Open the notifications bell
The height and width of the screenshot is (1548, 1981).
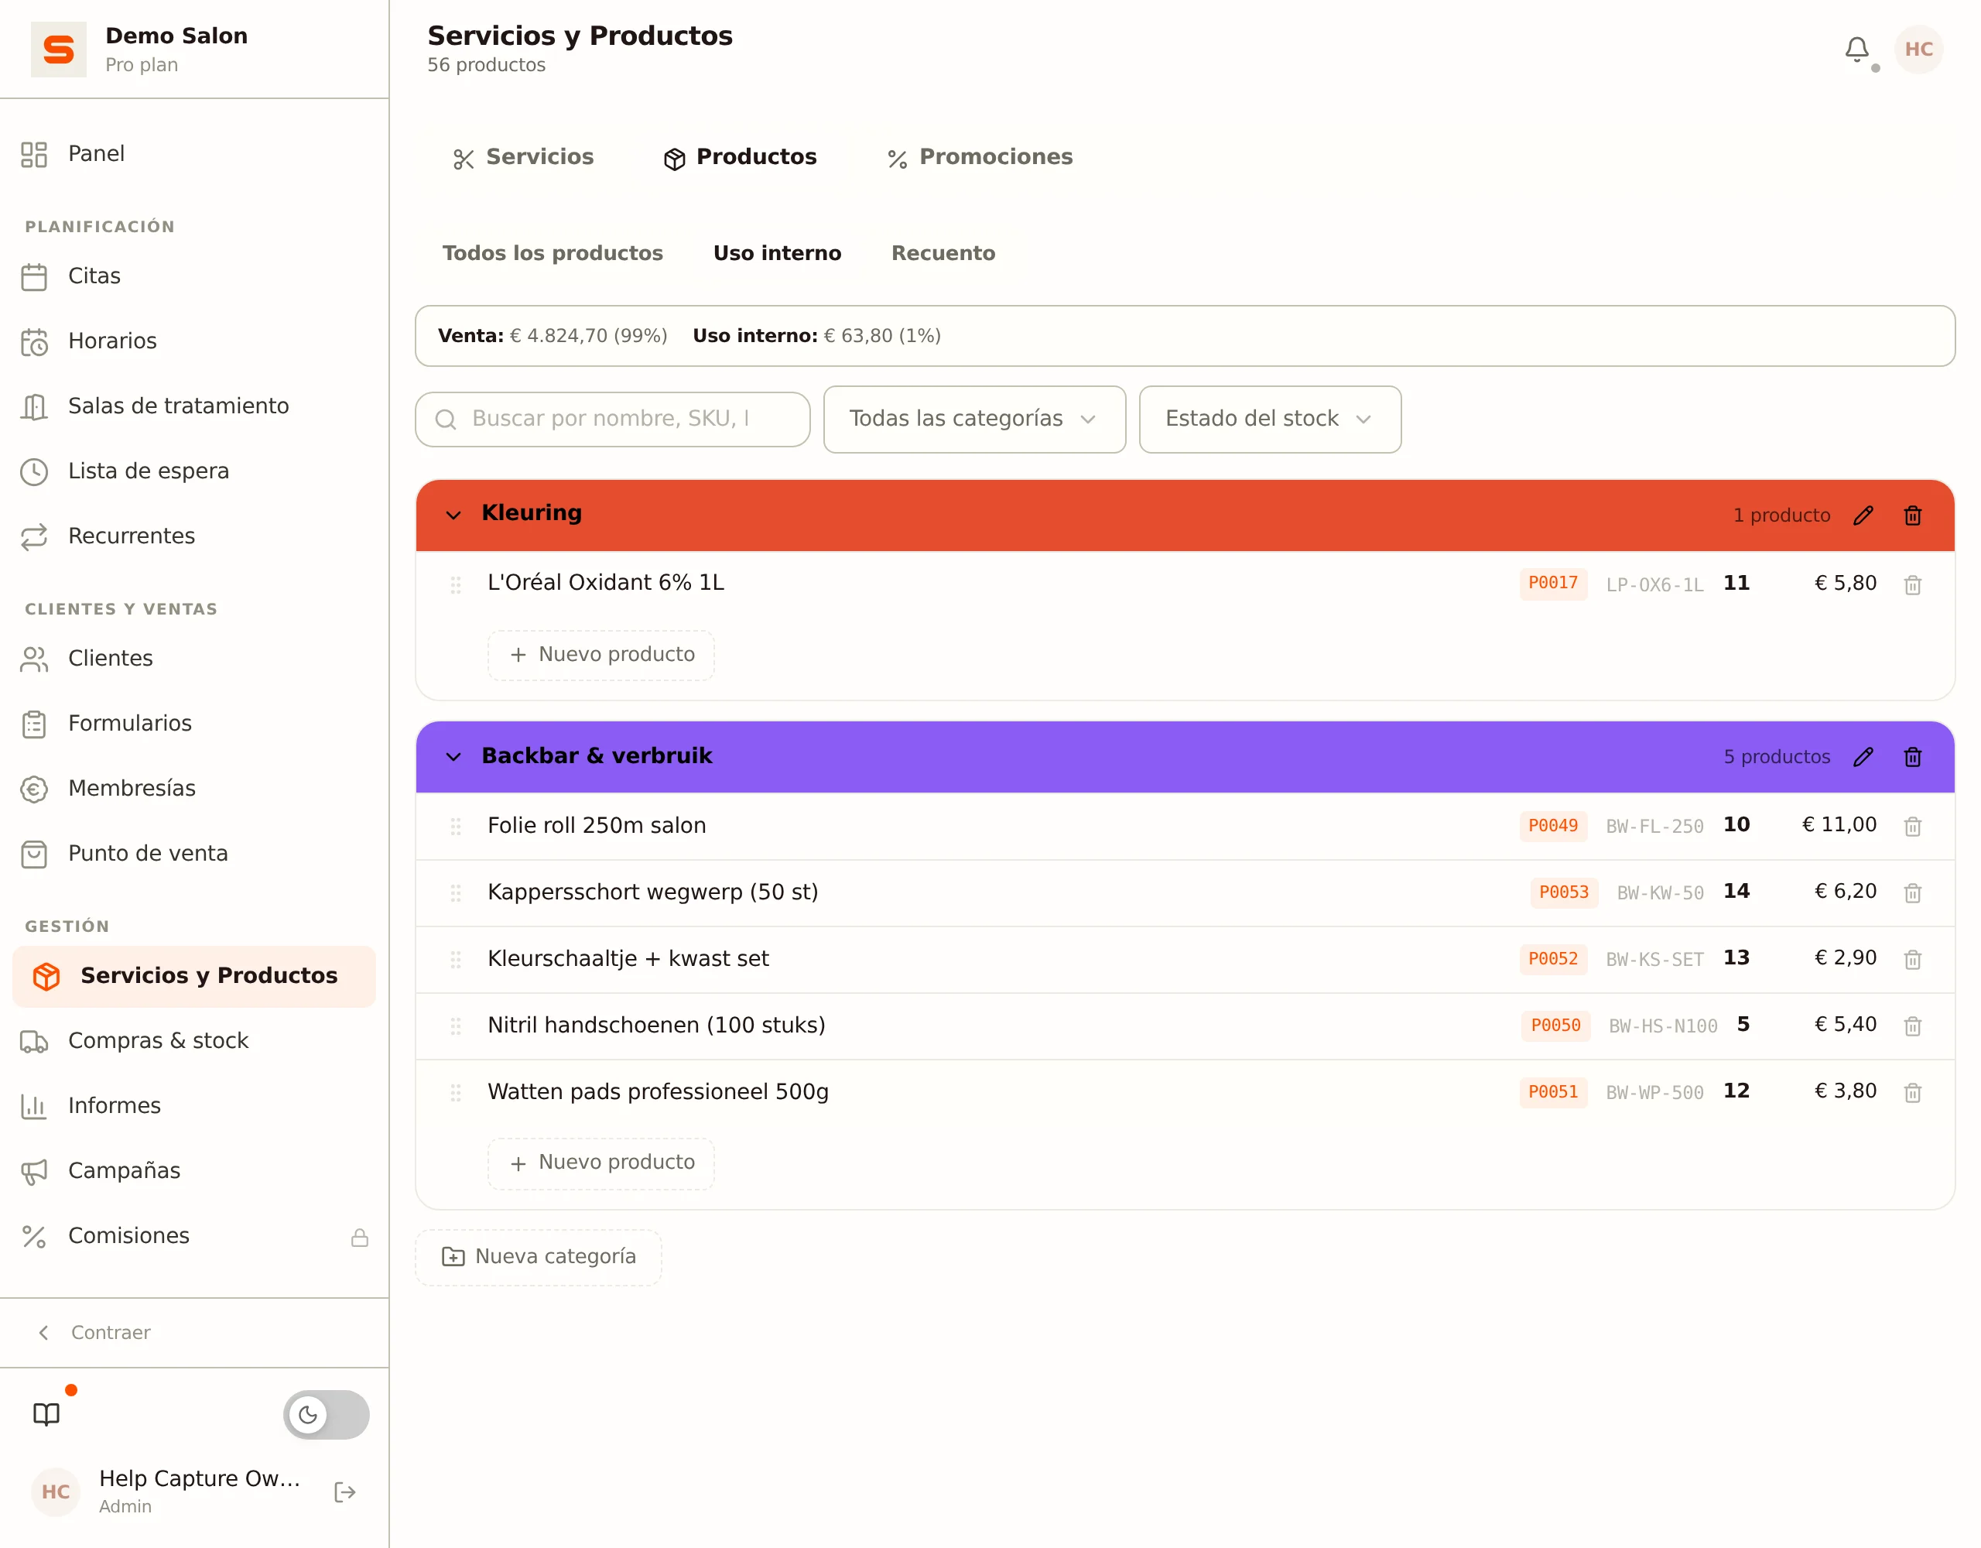(x=1856, y=49)
